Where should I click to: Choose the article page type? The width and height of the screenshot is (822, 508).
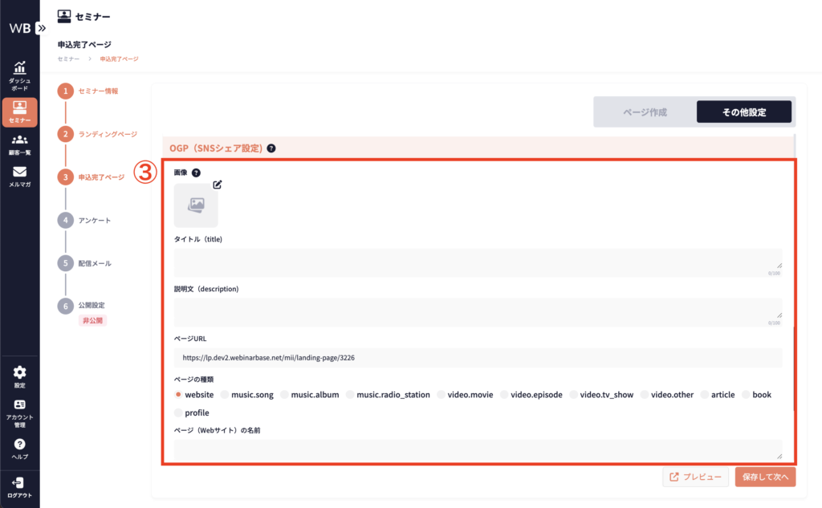click(x=704, y=395)
